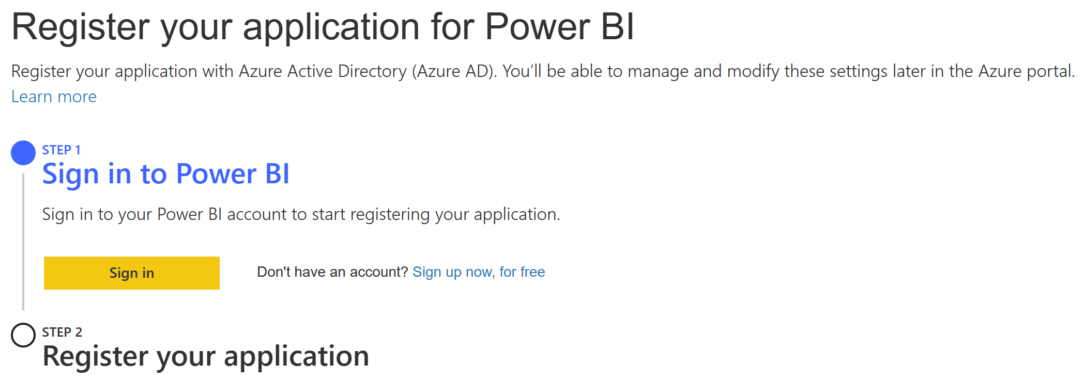Image resolution: width=1085 pixels, height=379 pixels.
Task: Click "Azure Active Directory (Azure AD)" in the description
Action: point(367,71)
